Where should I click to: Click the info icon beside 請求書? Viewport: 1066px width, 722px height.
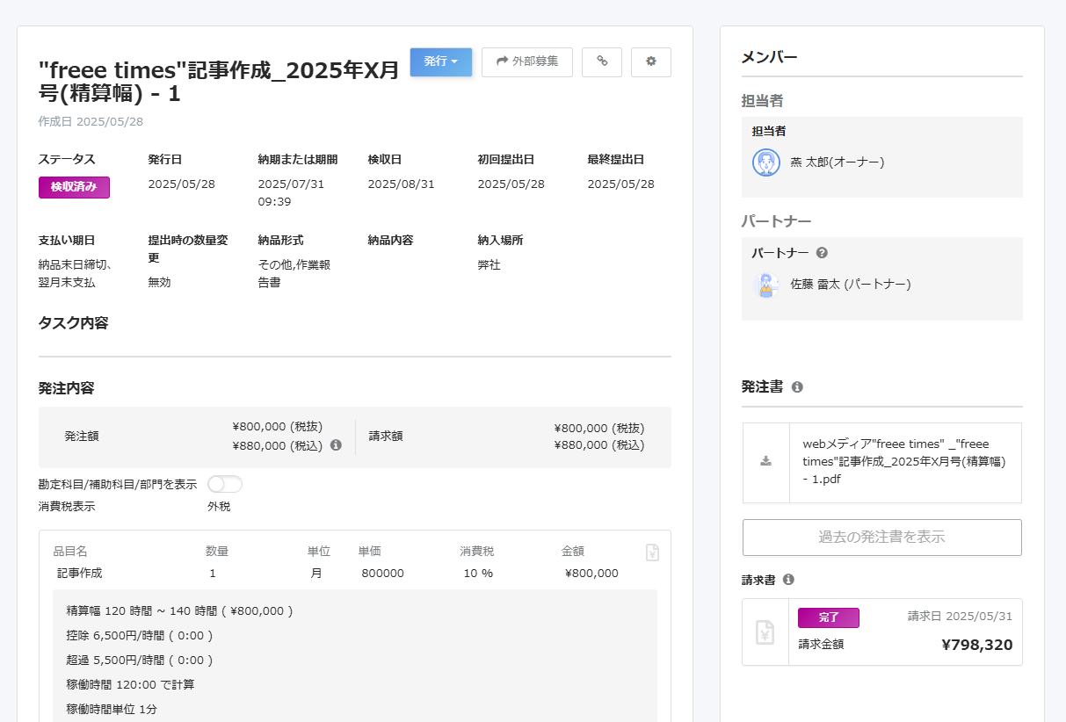click(x=788, y=580)
